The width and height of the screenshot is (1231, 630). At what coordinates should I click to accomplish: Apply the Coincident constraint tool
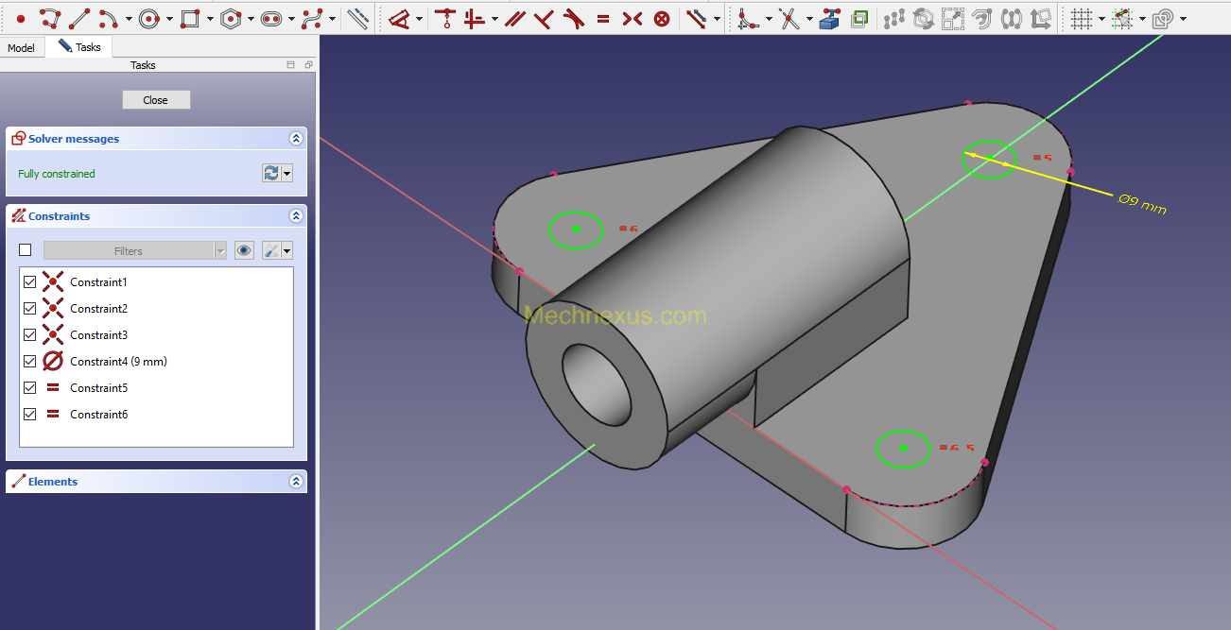pyautogui.click(x=445, y=18)
